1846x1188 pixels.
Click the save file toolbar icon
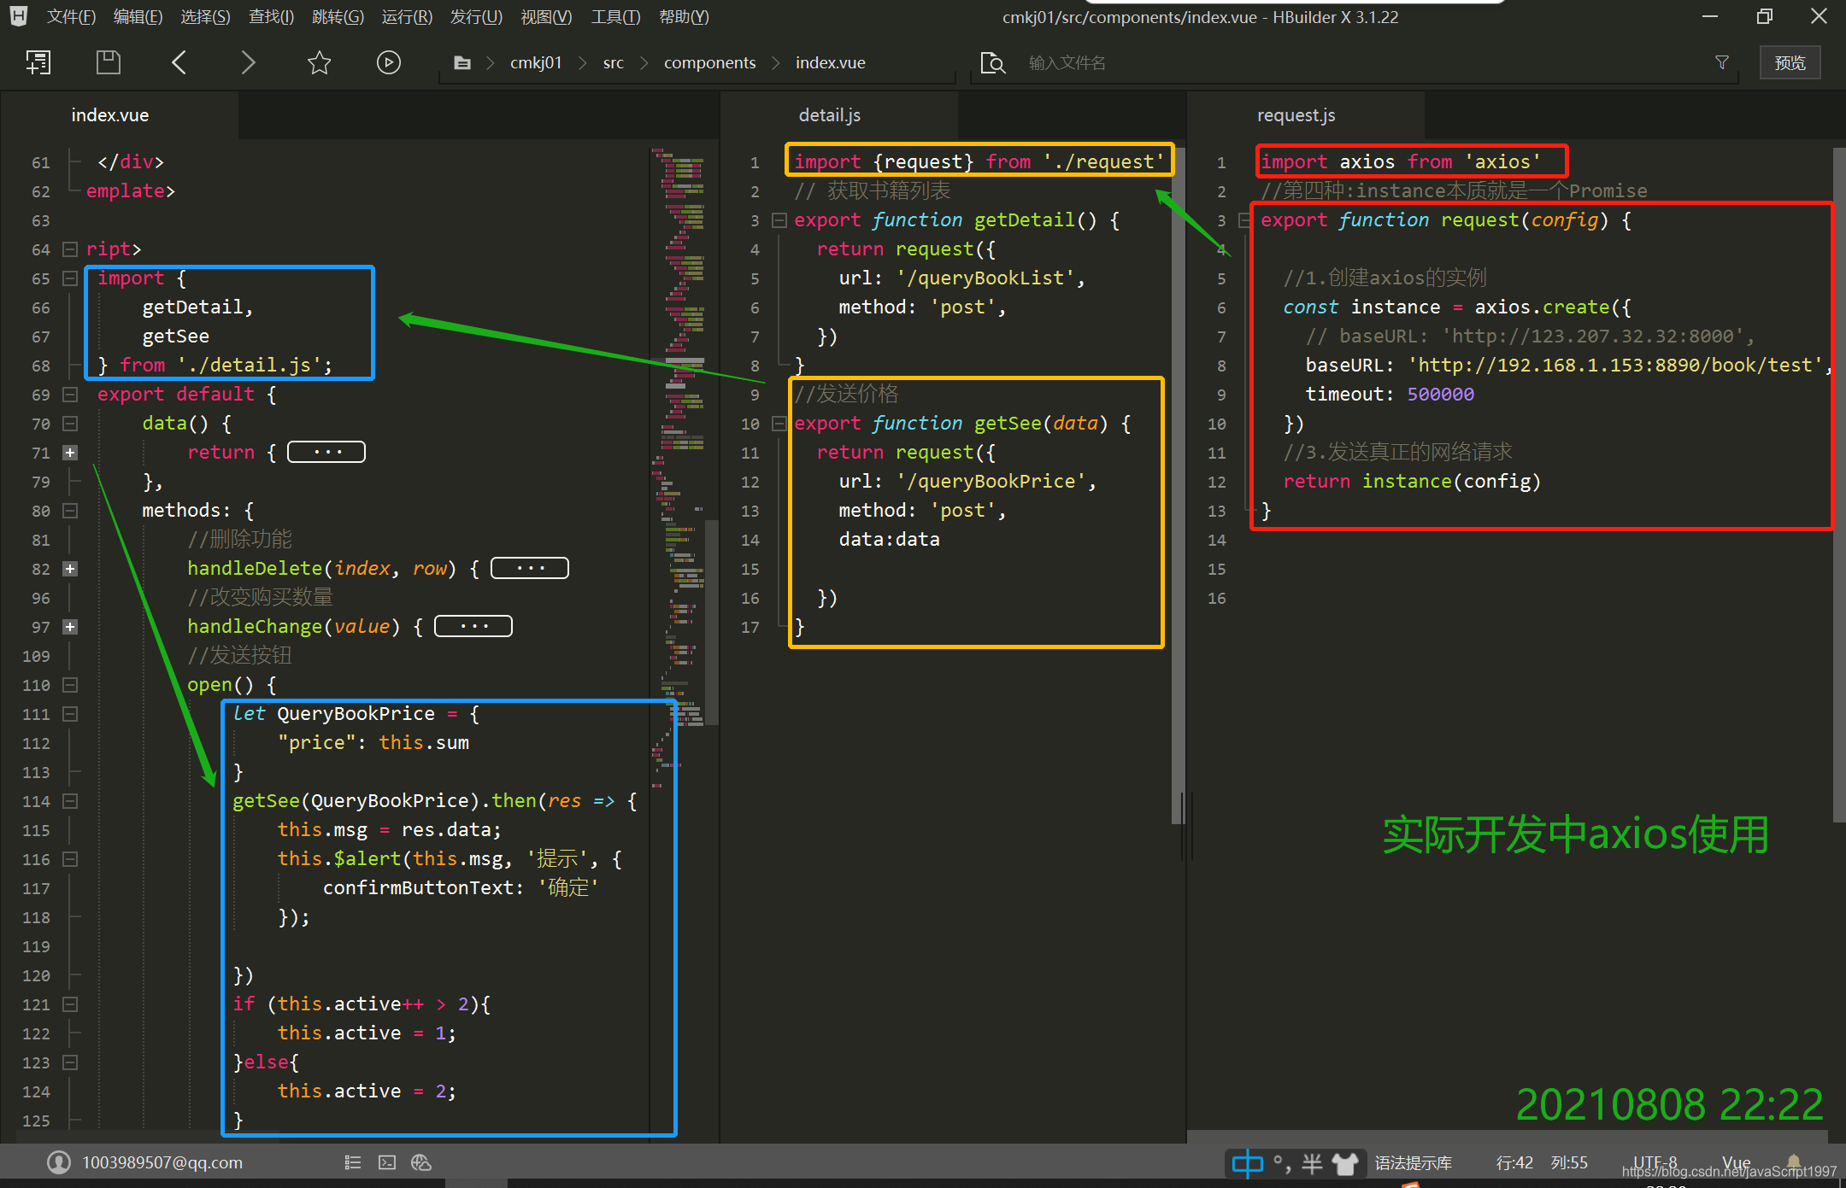(x=108, y=62)
